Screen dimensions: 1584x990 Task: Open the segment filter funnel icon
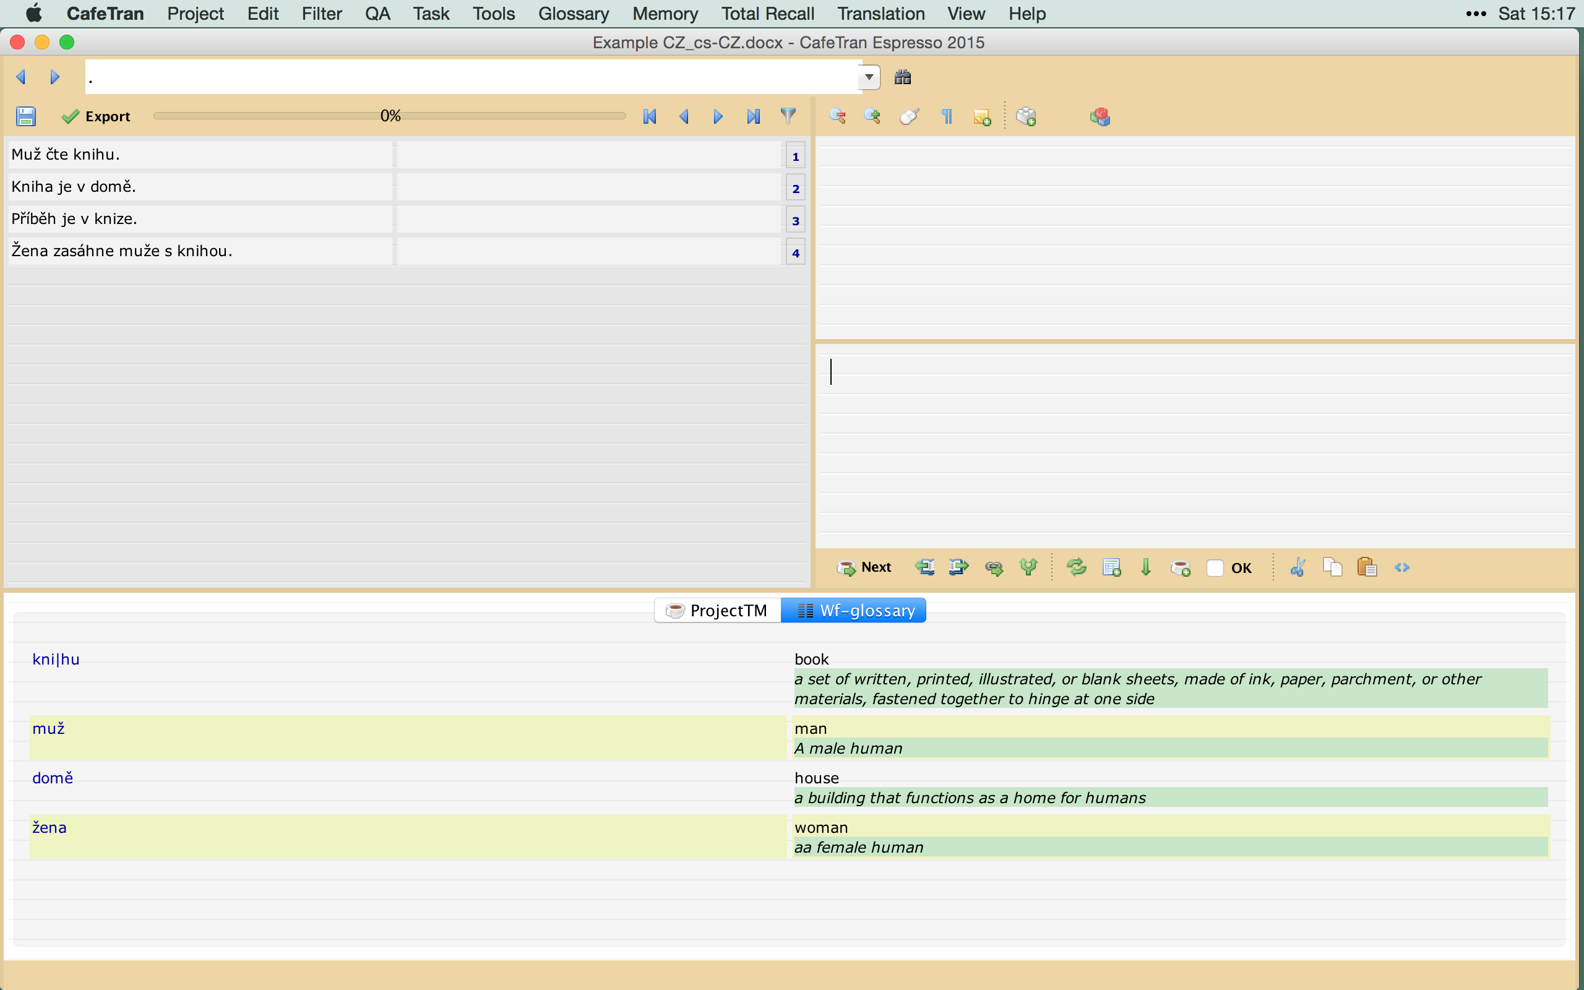[788, 116]
